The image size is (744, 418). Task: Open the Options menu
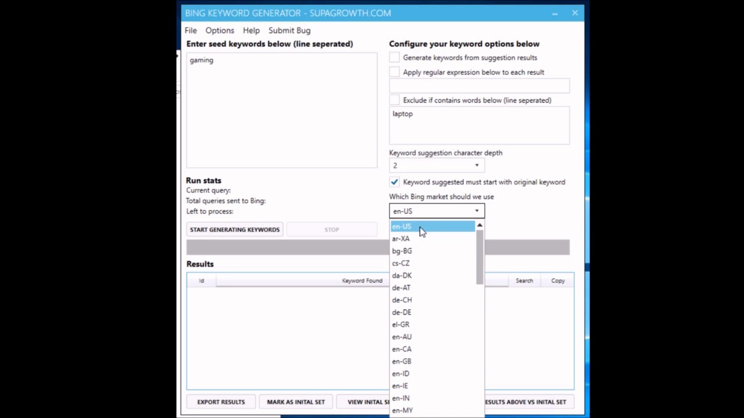(220, 30)
